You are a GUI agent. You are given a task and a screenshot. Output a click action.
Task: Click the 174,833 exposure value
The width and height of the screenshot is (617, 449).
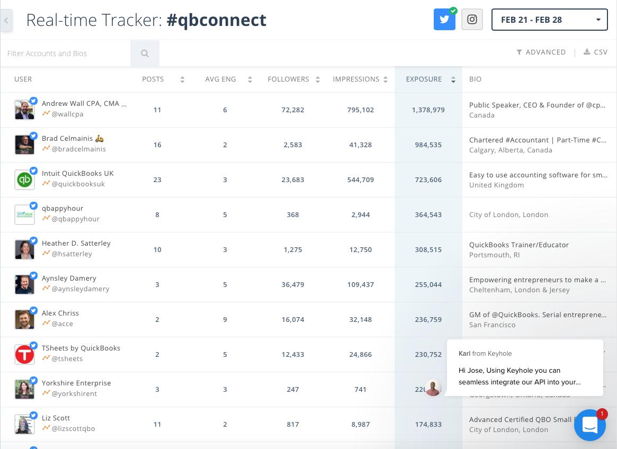tap(428, 424)
